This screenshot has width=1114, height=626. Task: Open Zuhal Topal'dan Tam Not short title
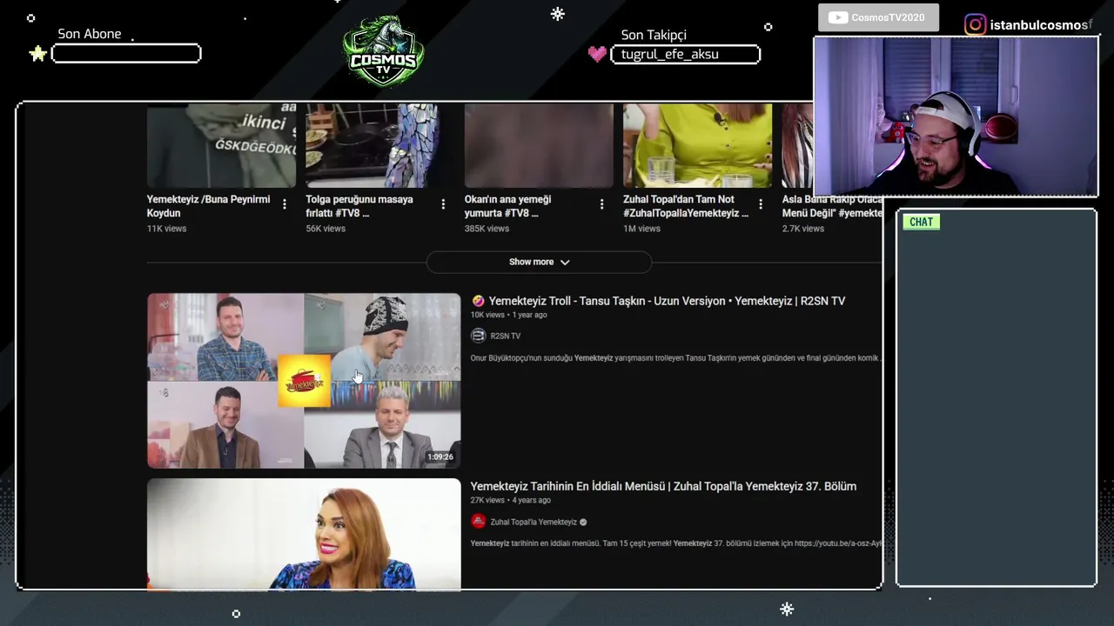point(686,206)
